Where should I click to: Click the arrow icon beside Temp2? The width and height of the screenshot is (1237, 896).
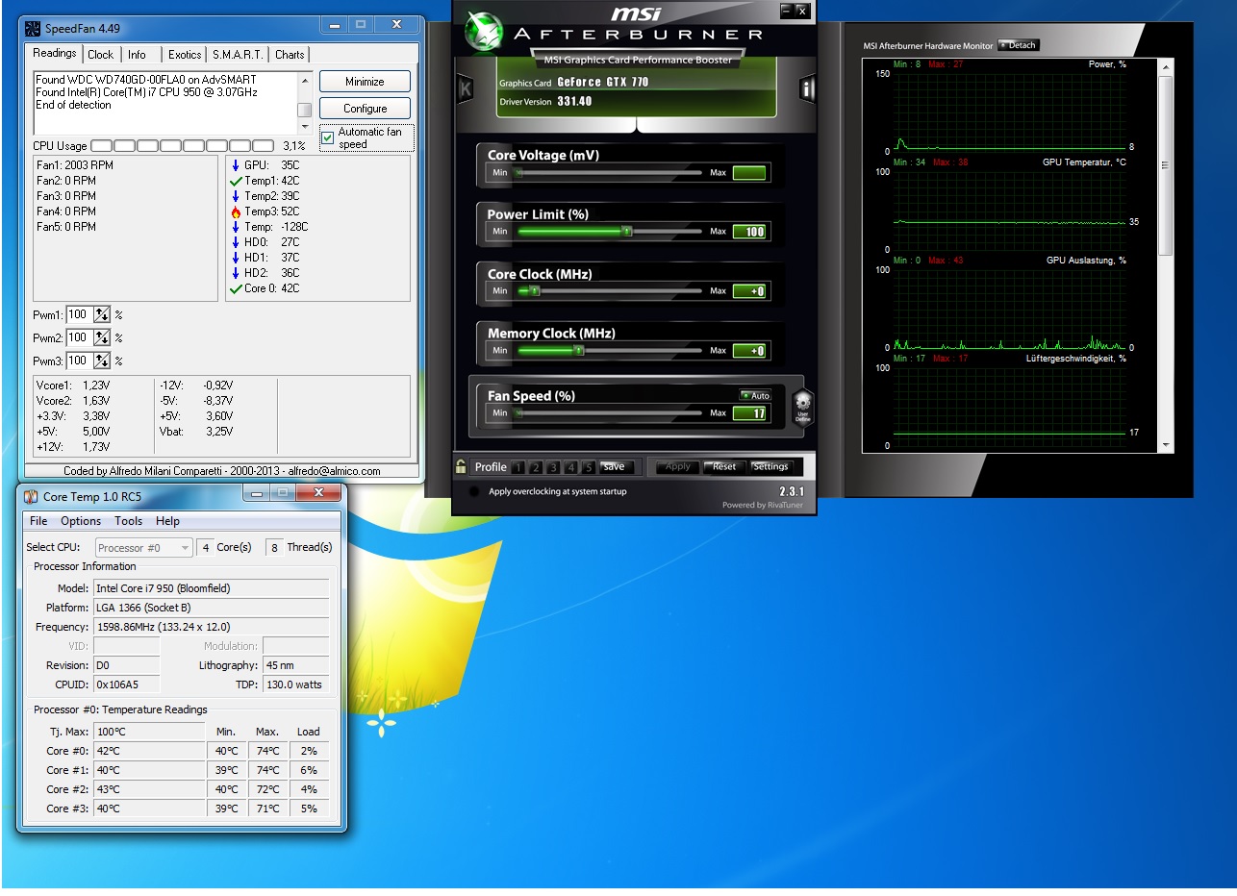point(236,196)
